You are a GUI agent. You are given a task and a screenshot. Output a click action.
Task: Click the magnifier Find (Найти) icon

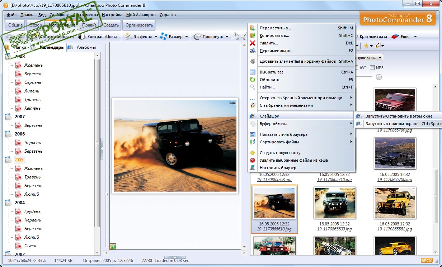tap(253, 87)
